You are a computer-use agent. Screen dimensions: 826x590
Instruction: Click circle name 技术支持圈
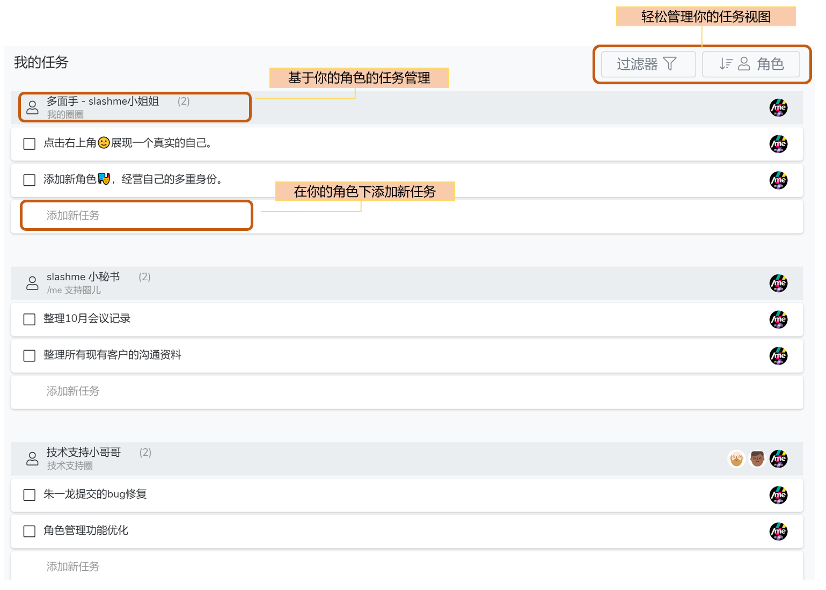(x=70, y=465)
